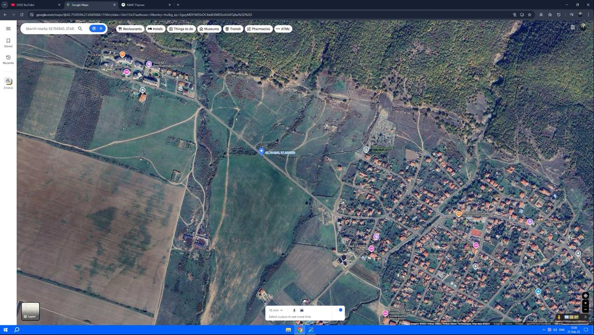
Task: Open the Recents panel
Action: (x=8, y=59)
